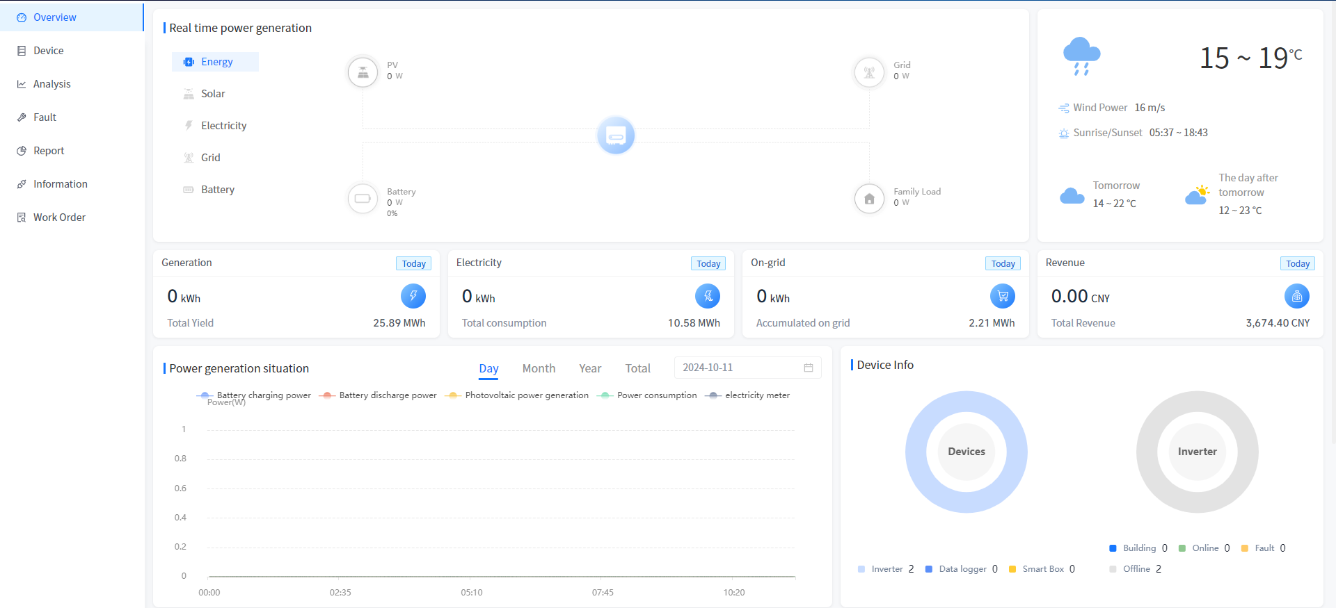Open the 2024-10-11 date picker
Image resolution: width=1336 pixels, height=608 pixels.
pos(747,368)
